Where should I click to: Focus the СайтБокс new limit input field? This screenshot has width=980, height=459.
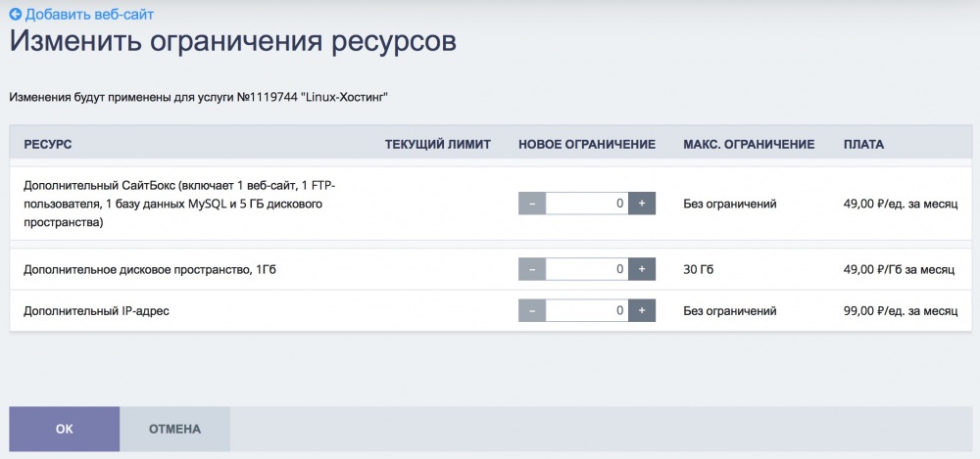(586, 204)
